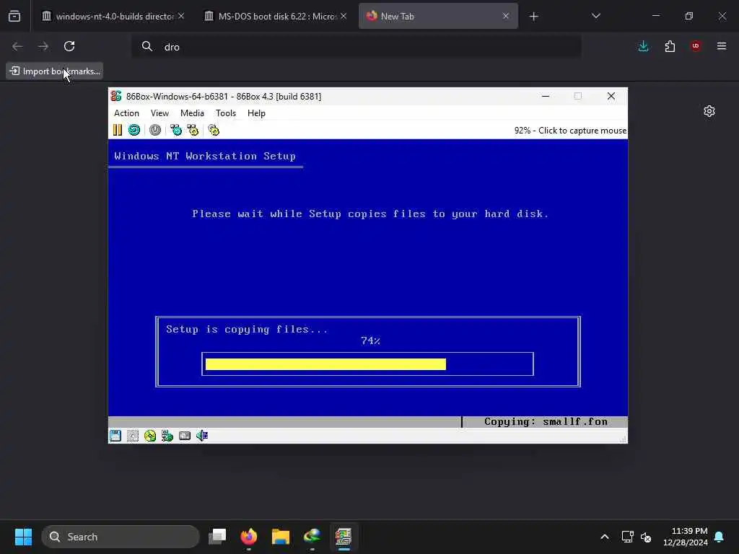Click the gray hard disk icon in the status bar
739x554 pixels.
(185, 436)
